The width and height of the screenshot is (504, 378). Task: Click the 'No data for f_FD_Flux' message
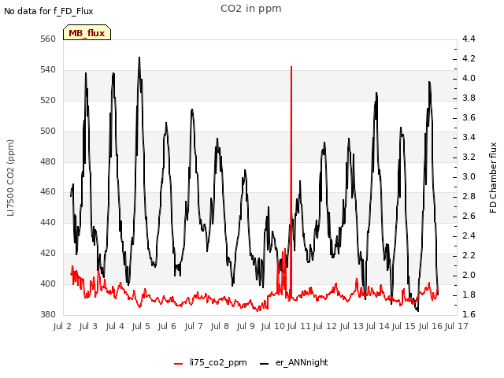pyautogui.click(x=49, y=11)
